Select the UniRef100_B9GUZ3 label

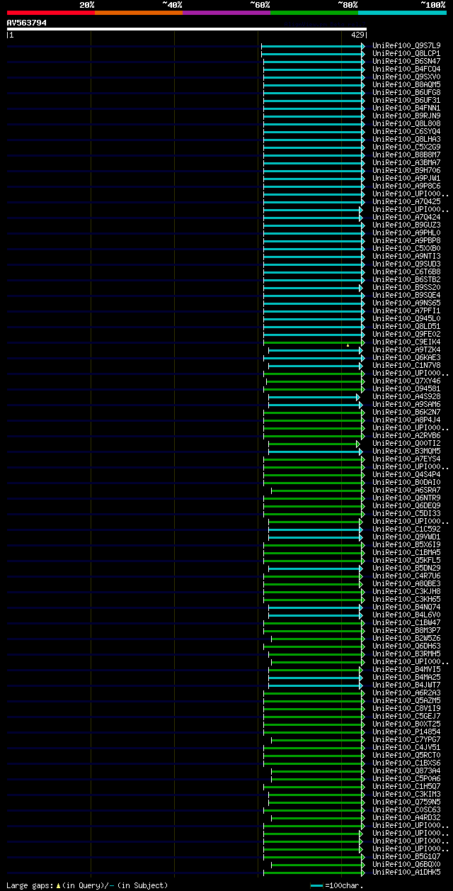(x=406, y=225)
